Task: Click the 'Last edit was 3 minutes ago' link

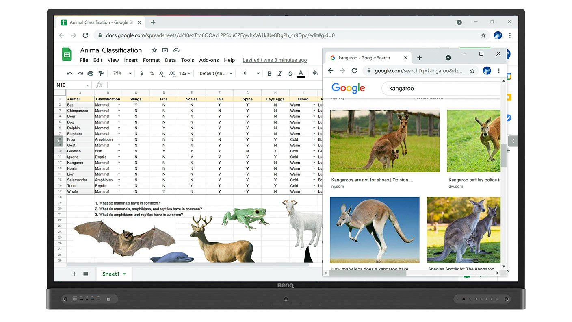Action: pos(275,60)
